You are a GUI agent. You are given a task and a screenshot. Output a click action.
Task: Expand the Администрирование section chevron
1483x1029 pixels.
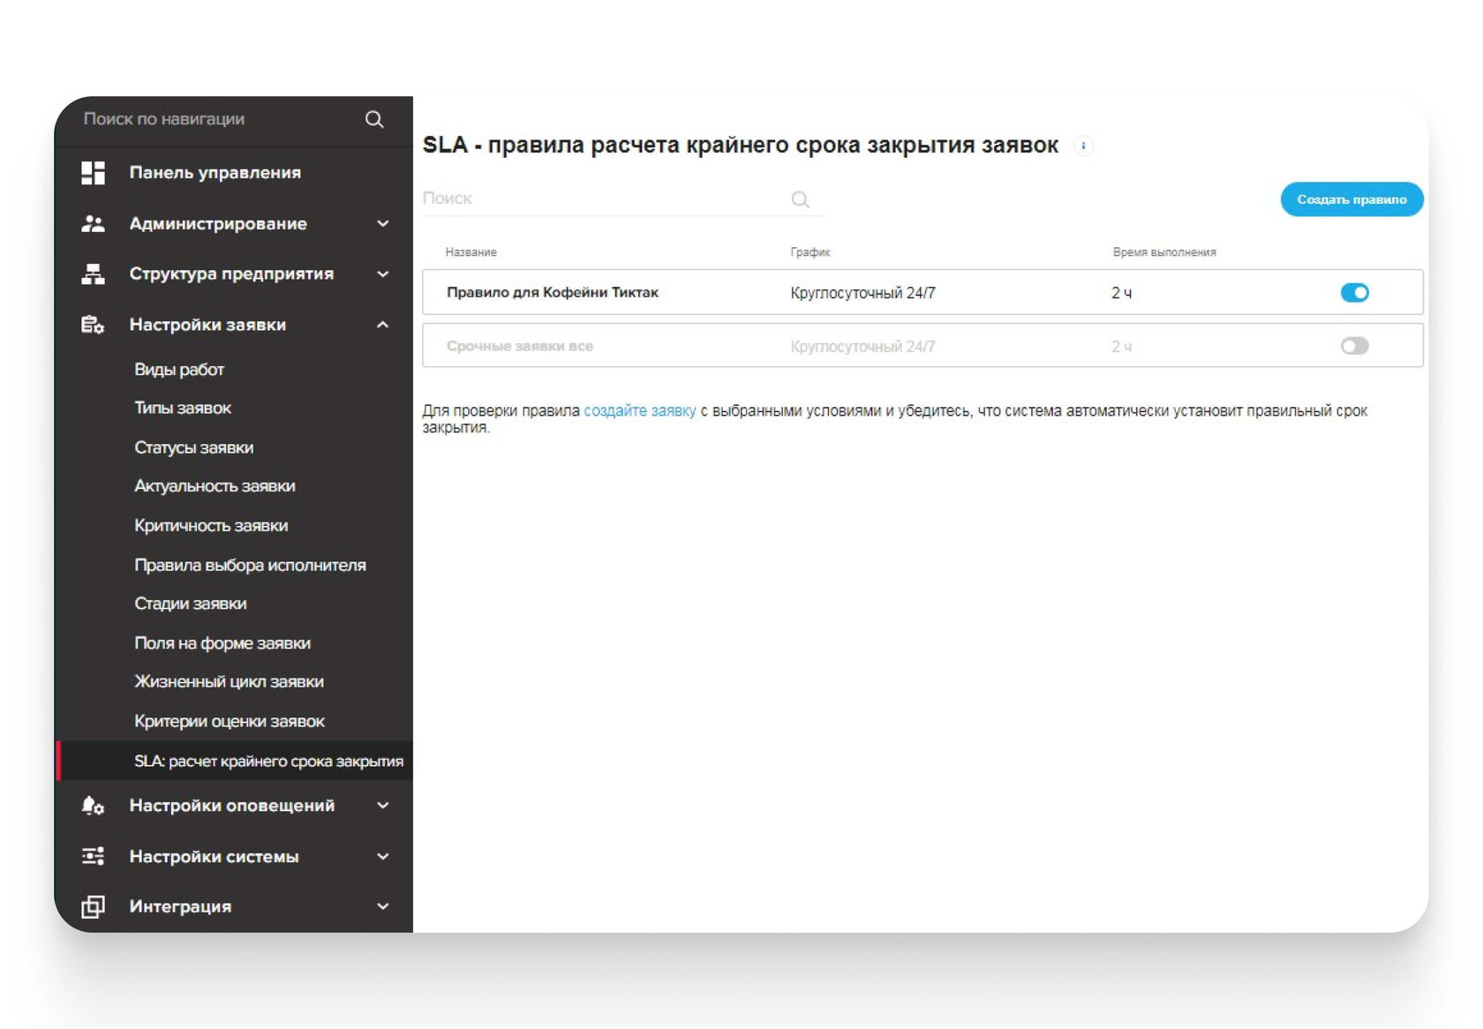click(383, 223)
